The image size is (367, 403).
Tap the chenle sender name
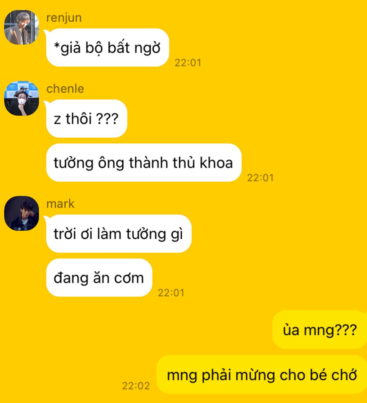pos(65,89)
